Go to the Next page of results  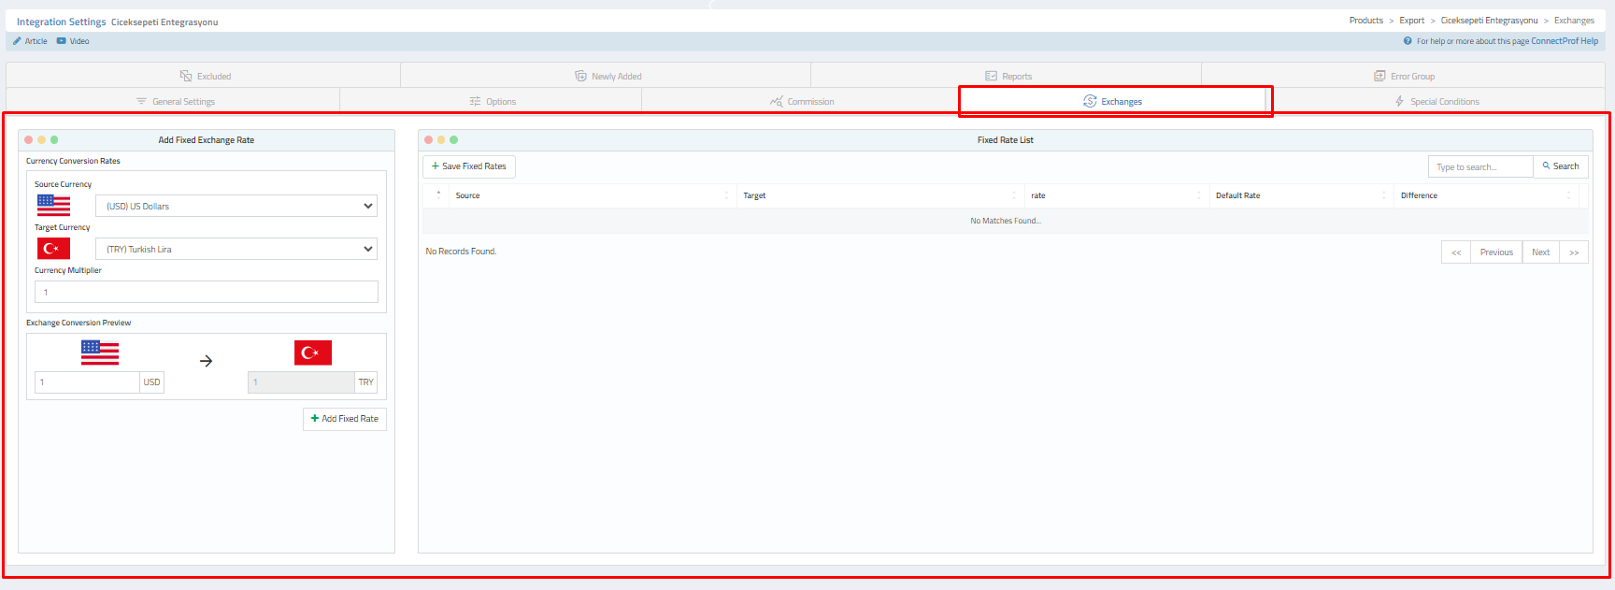(1540, 252)
